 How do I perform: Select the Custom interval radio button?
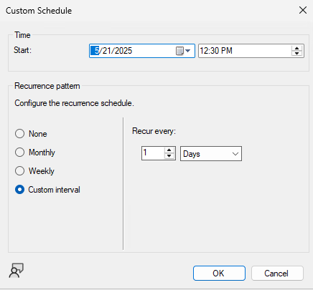point(19,190)
